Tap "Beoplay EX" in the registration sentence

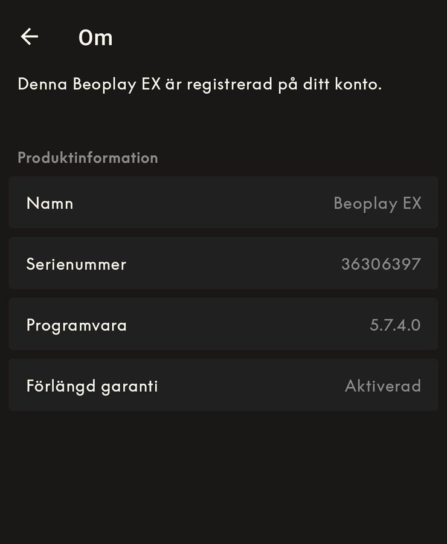[117, 84]
